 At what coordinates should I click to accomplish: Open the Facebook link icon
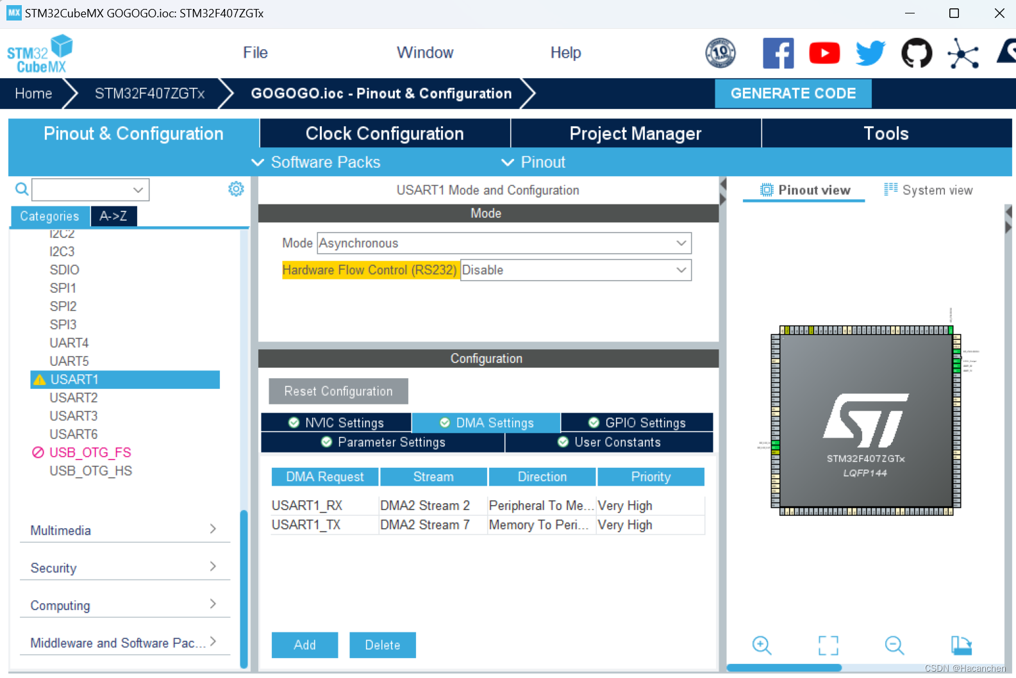coord(778,53)
